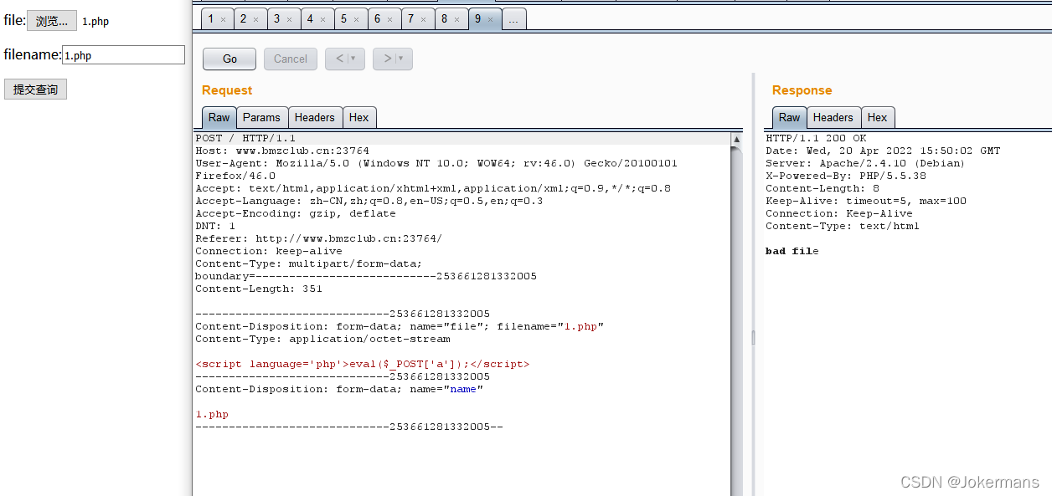Click the 'Referer: http://www.bmzclub.cn:23764/' line
This screenshot has height=496, width=1052.
pos(319,238)
